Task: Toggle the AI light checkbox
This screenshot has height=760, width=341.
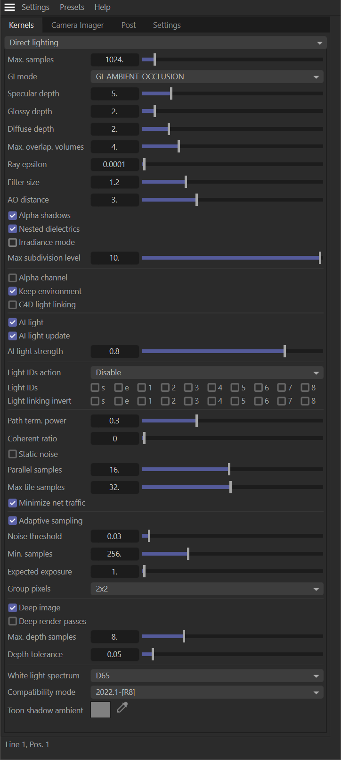Action: (13, 322)
